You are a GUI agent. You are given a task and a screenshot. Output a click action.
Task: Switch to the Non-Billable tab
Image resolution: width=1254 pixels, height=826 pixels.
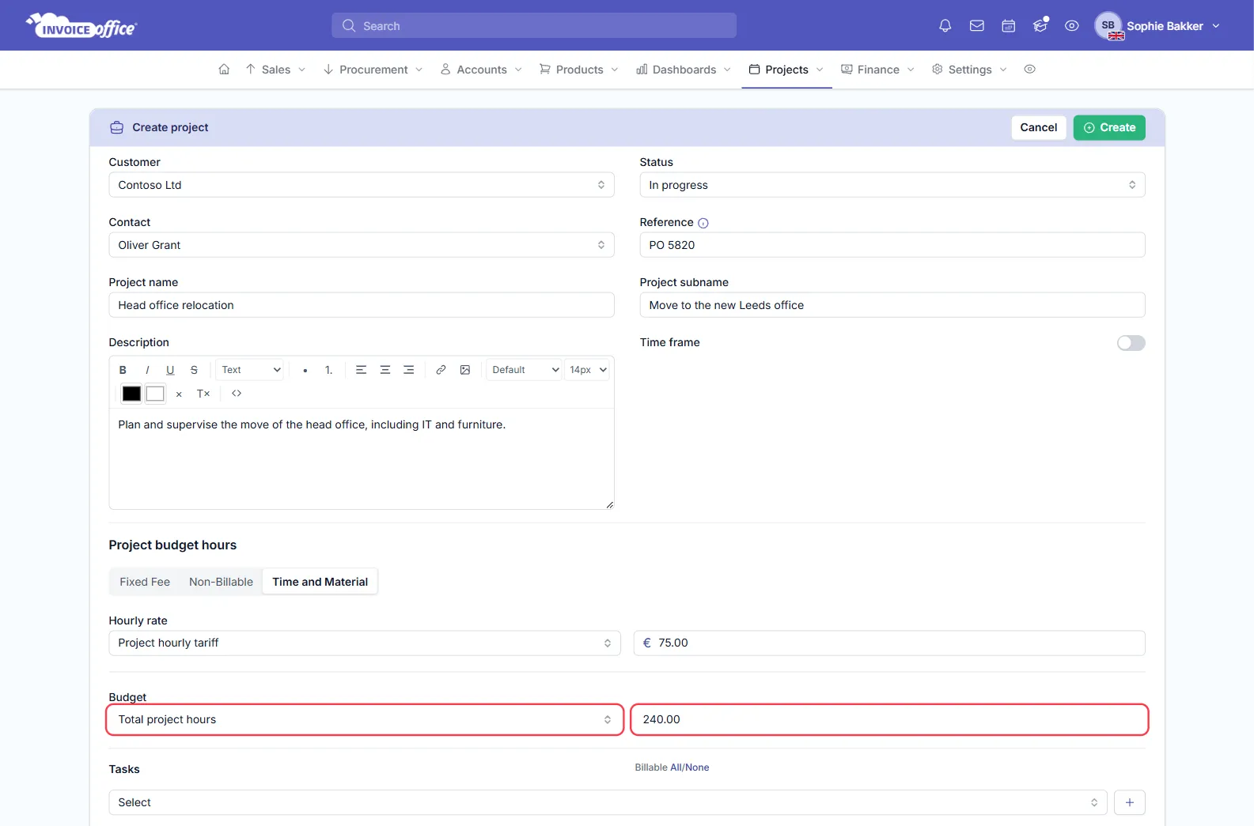[221, 582]
